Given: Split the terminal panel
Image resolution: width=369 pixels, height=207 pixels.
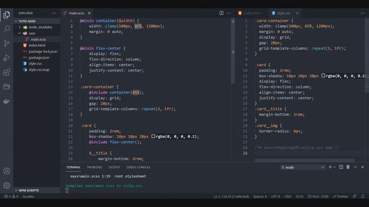Looking at the screenshot, I should [341, 167].
